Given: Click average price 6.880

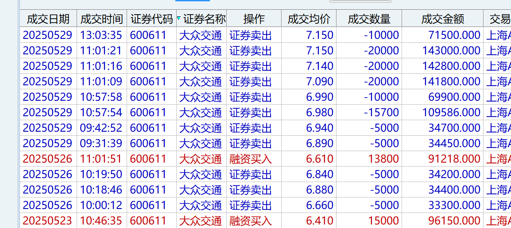Looking at the screenshot, I should pos(320,190).
